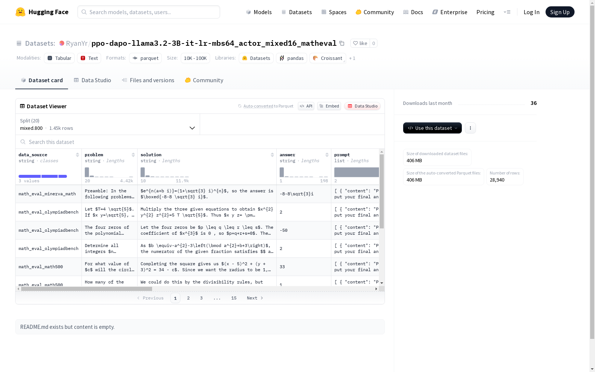Click the RyanYr user avatar icon
Viewport: 595px width, 372px height.
[62, 43]
